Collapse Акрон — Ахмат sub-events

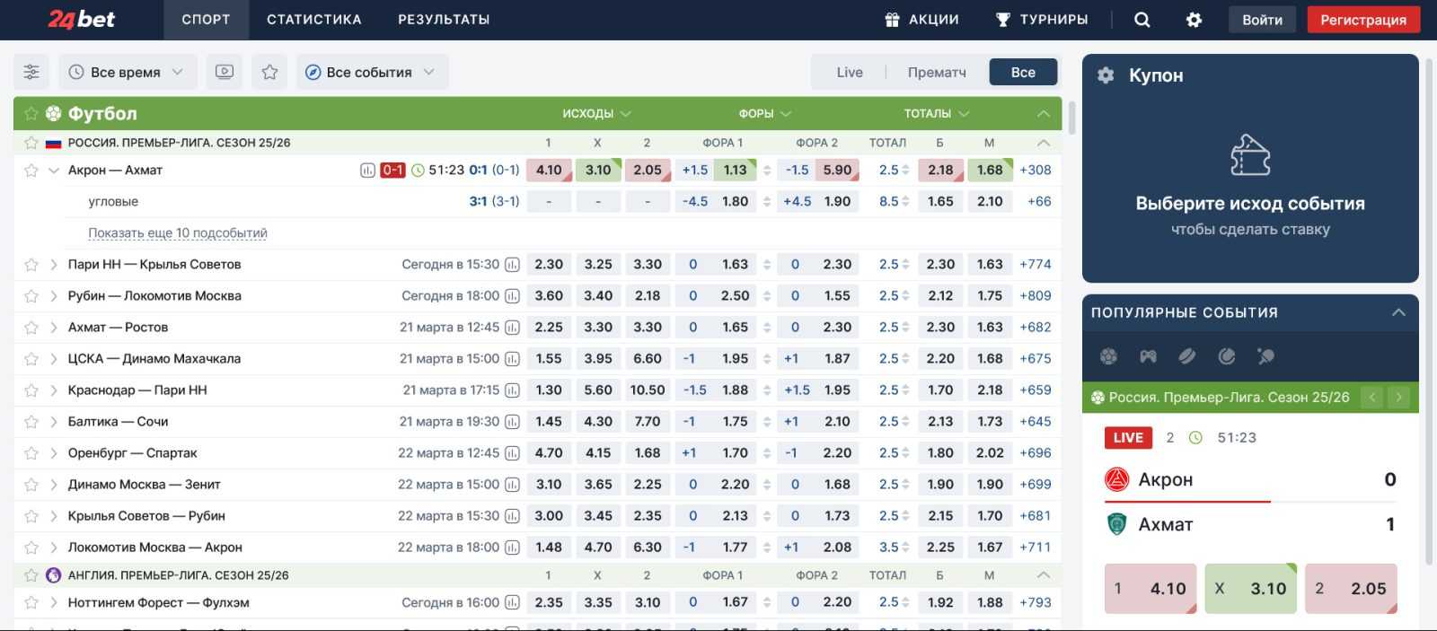pyautogui.click(x=53, y=170)
